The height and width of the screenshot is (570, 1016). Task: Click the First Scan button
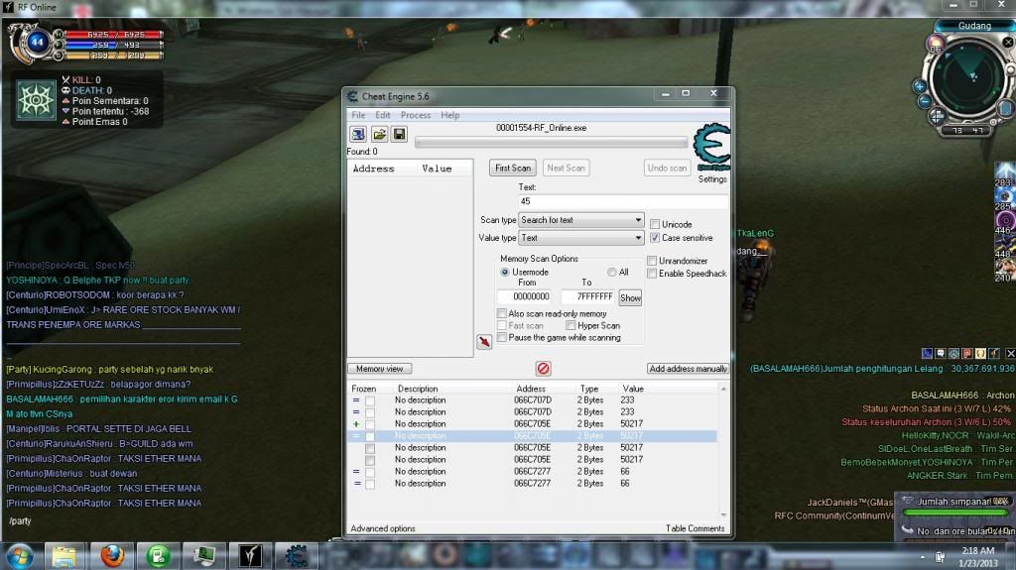(513, 168)
